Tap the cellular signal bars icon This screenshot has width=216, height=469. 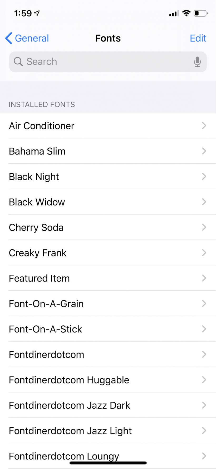click(x=174, y=13)
